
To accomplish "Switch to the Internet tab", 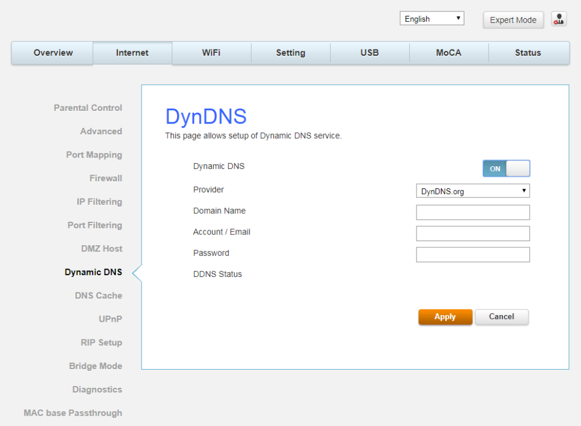I will pos(132,52).
